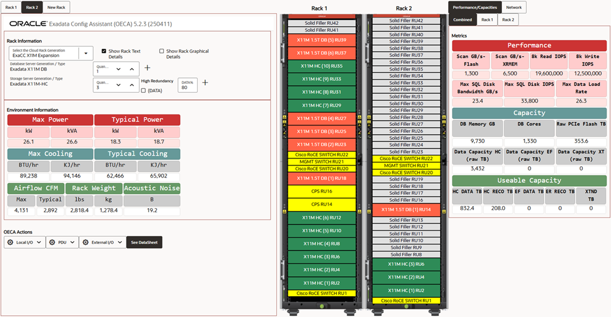Click Cisco RoCE SWITCH RU1 in Rack 2
The width and height of the screenshot is (611, 317).
point(406,300)
